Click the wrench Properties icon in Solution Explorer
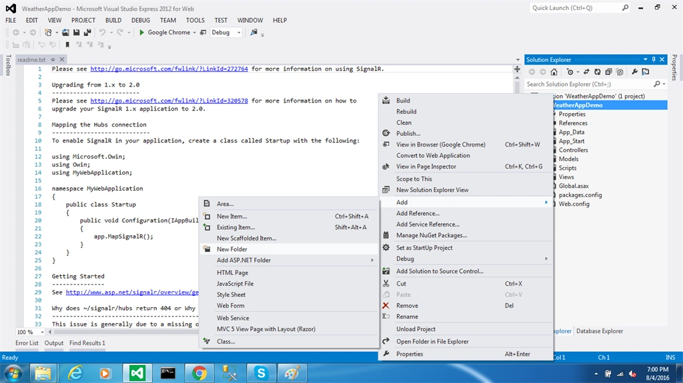683x383 pixels. 635,72
